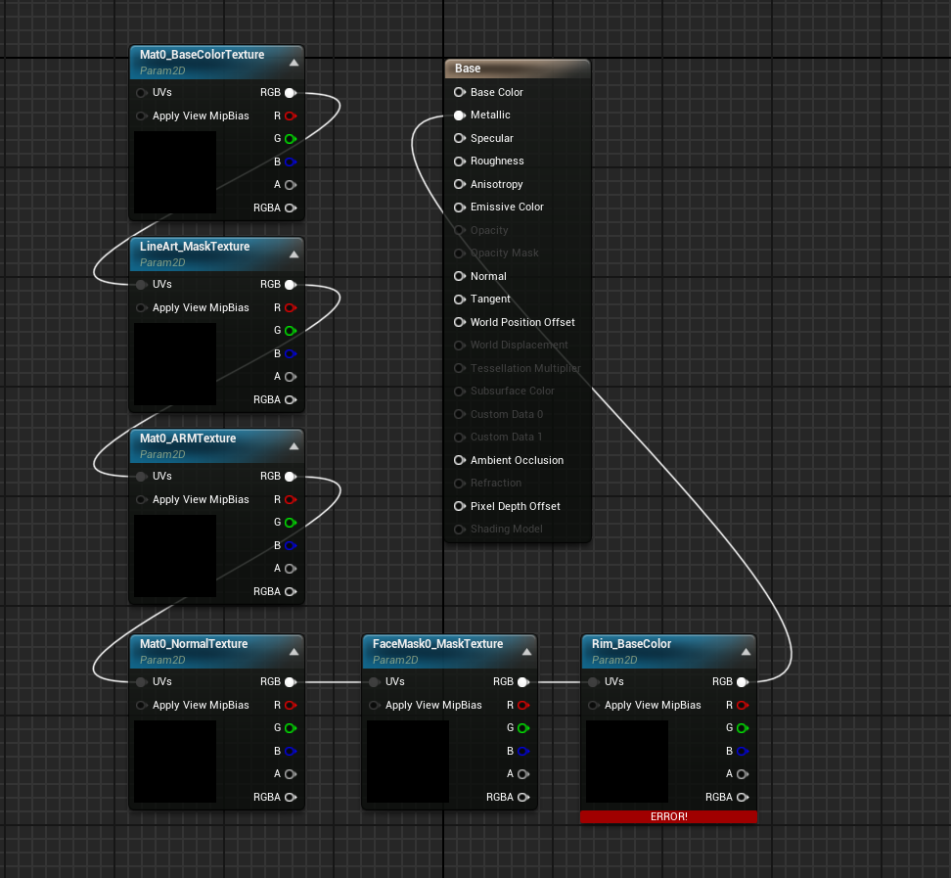Collapse the Mat0_NormalTexture node with its arrow
The image size is (951, 878).
point(294,652)
